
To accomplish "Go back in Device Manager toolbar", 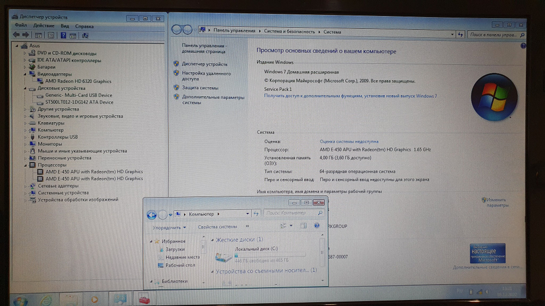I will click(16, 35).
